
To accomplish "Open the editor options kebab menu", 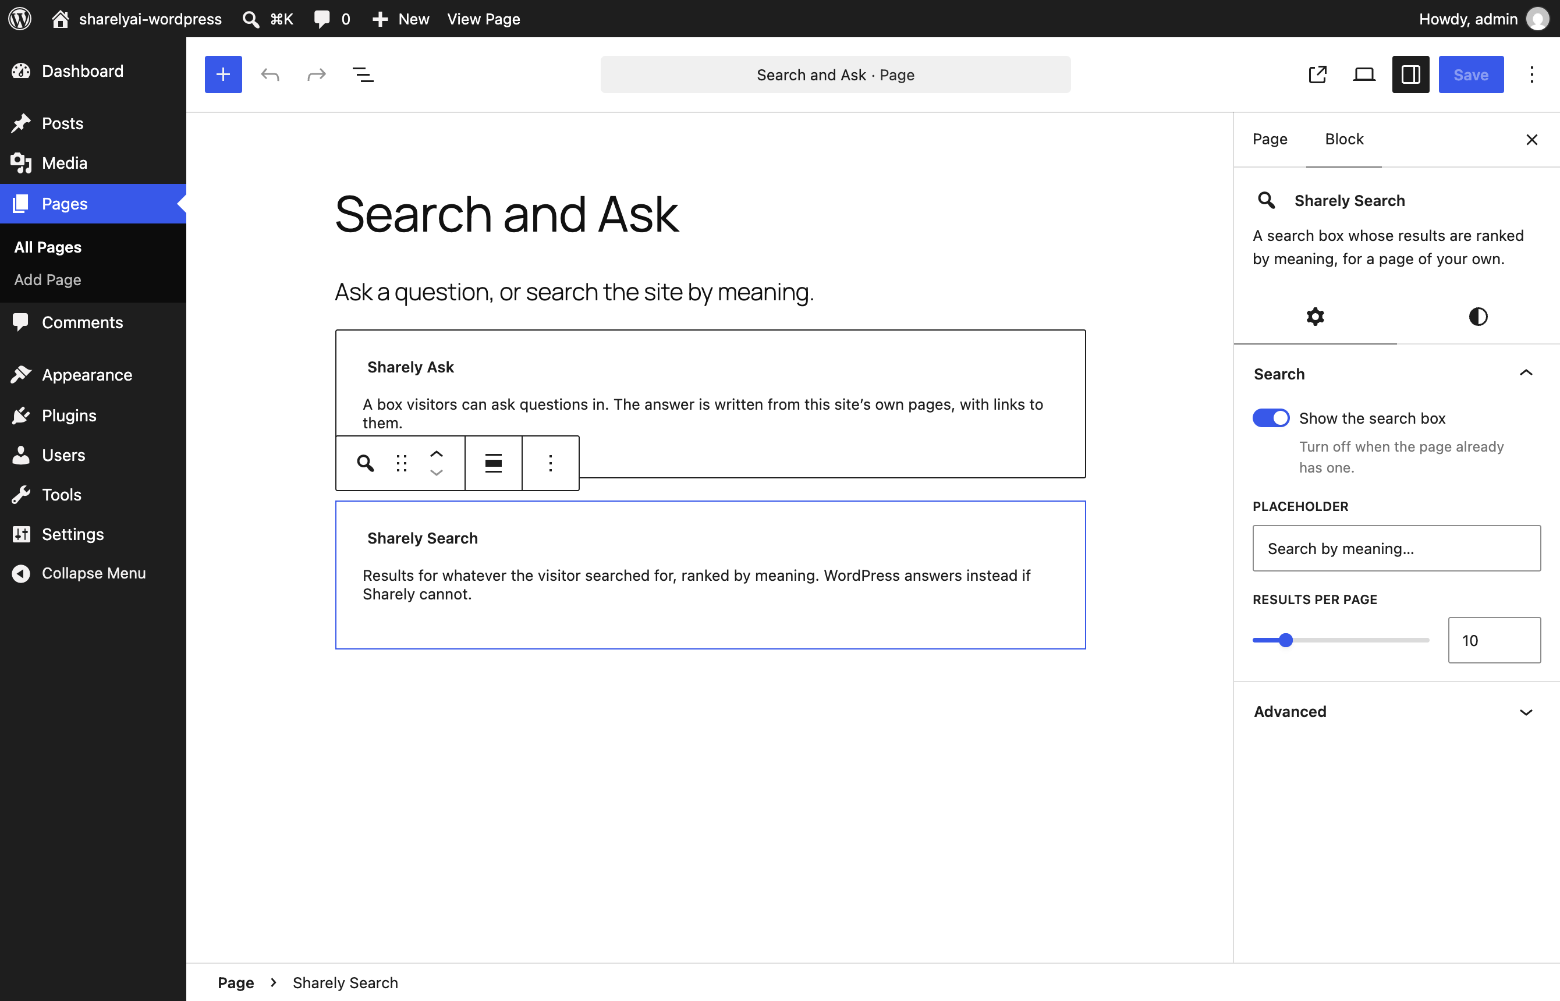I will [1531, 74].
